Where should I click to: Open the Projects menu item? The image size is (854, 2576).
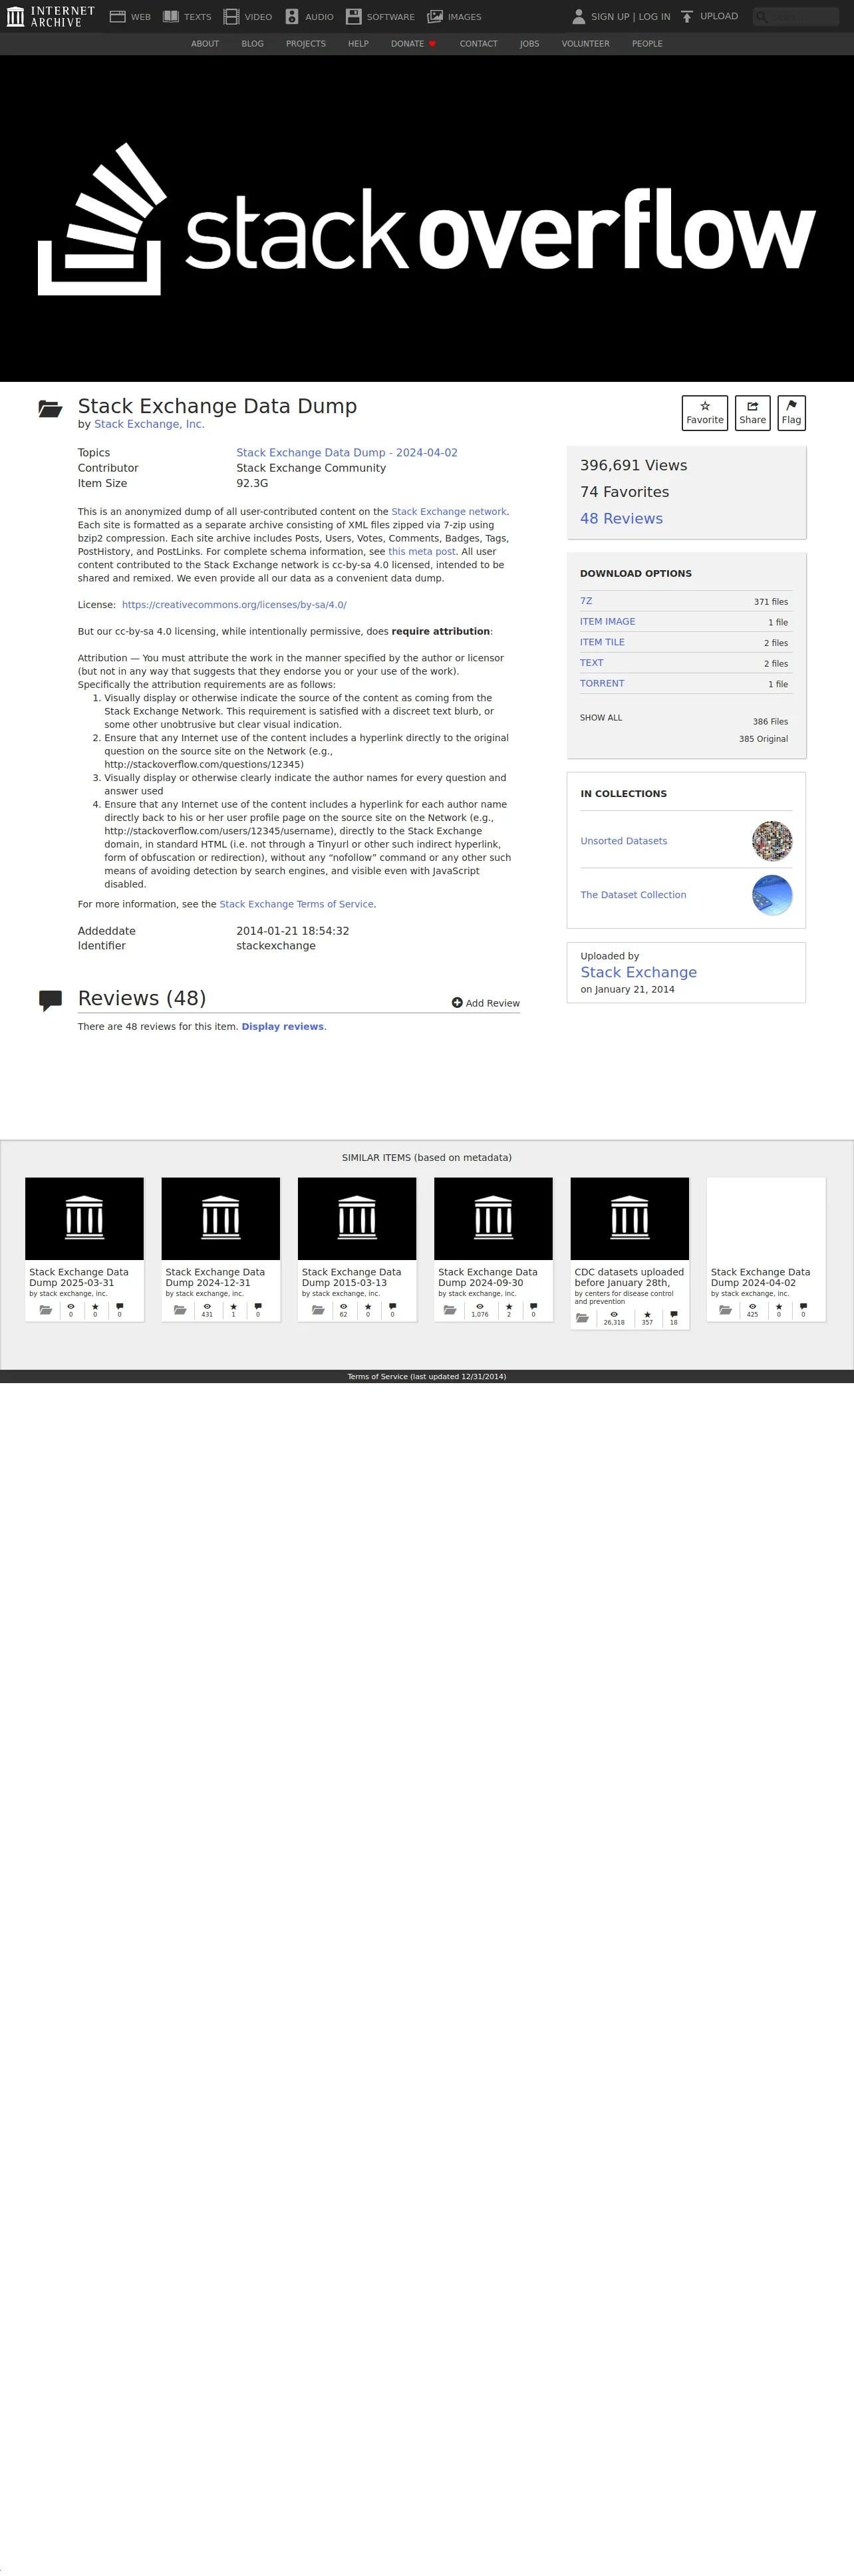(x=306, y=44)
